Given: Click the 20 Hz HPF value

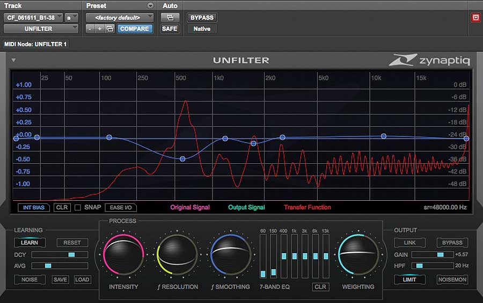Looking at the screenshot, I should (x=462, y=266).
